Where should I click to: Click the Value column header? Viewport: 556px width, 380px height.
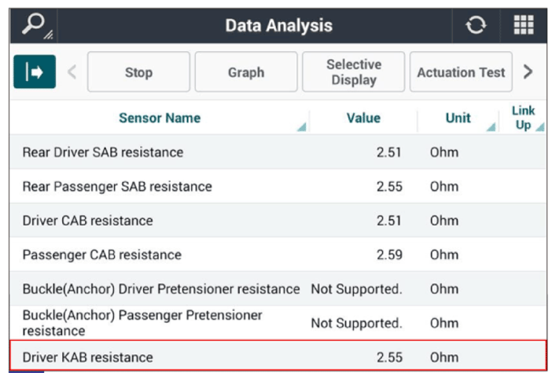point(363,118)
